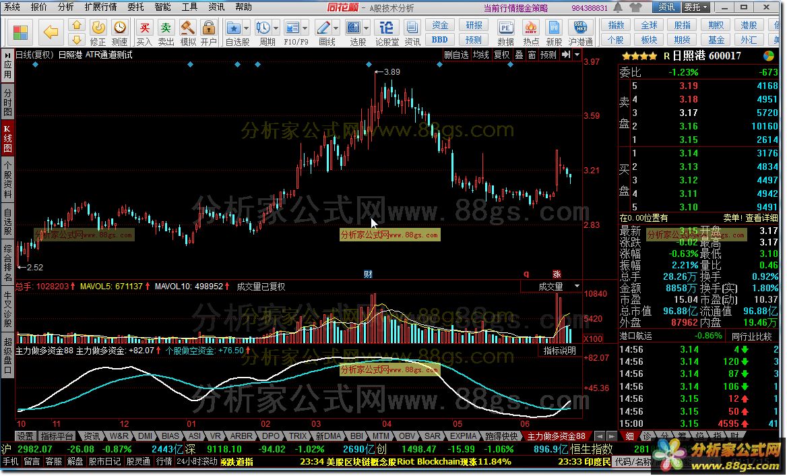Click the 资金 button
This screenshot has width=787, height=476.
tap(440, 25)
